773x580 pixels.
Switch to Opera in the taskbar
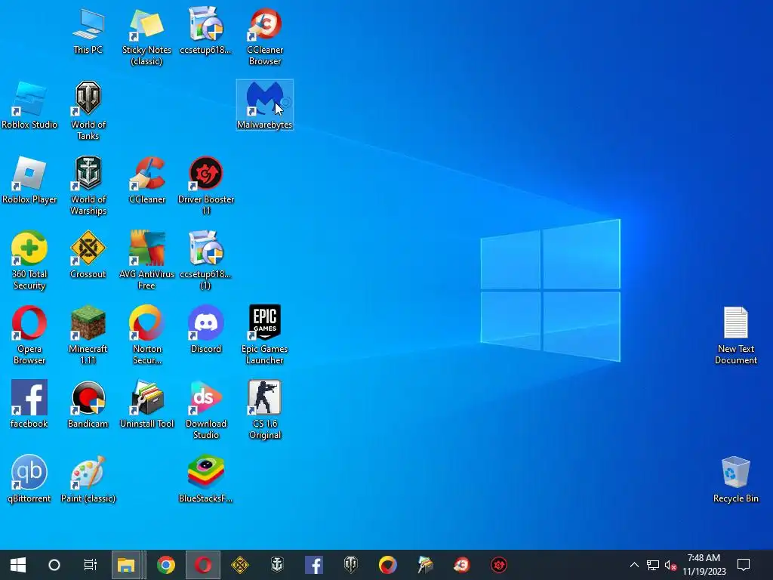pos(203,565)
